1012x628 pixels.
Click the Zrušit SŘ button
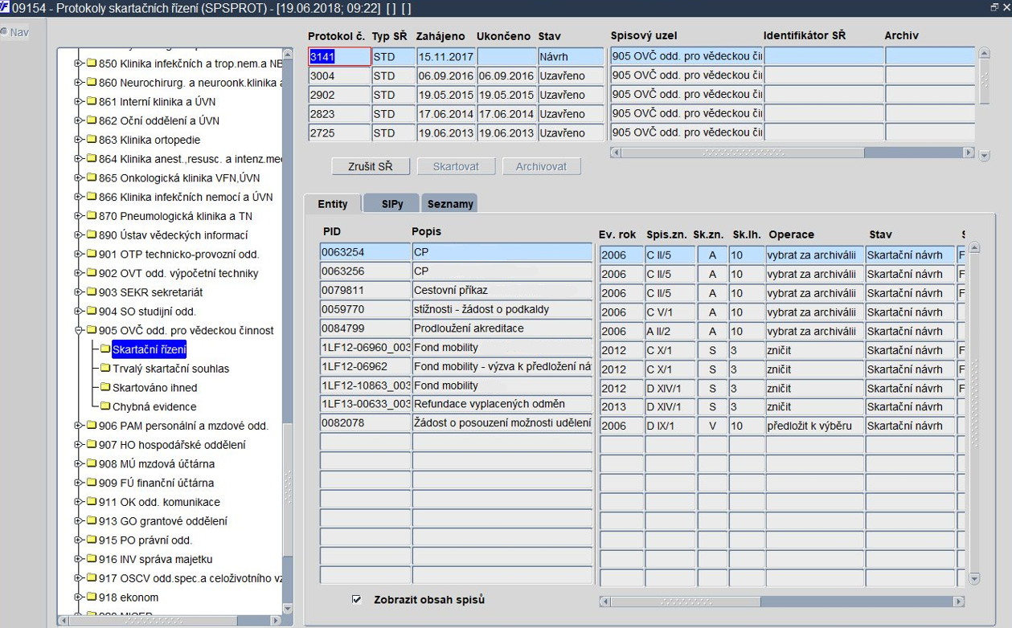[371, 166]
